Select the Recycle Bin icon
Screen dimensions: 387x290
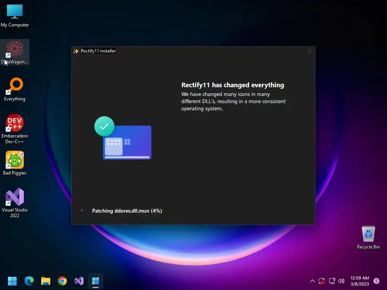pos(368,238)
